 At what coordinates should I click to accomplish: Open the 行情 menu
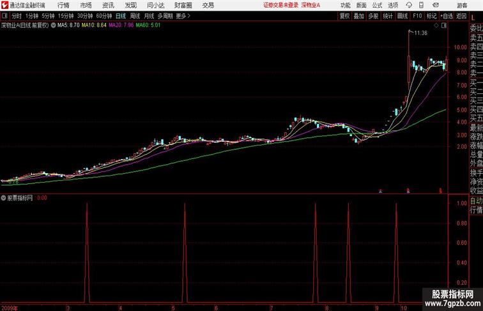[x=63, y=5]
